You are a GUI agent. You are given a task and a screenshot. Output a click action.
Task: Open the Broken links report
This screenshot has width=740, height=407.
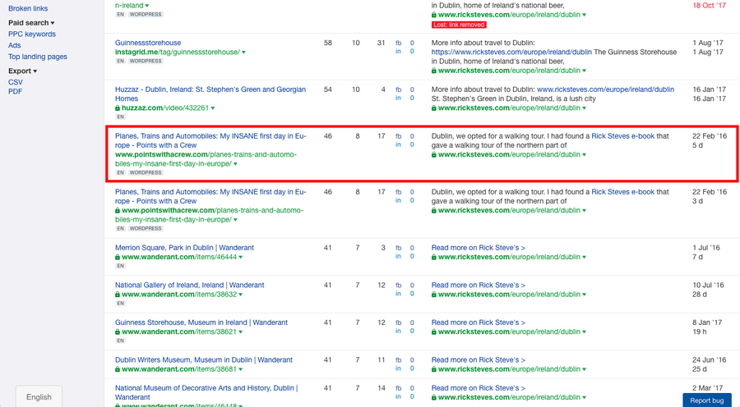click(28, 8)
